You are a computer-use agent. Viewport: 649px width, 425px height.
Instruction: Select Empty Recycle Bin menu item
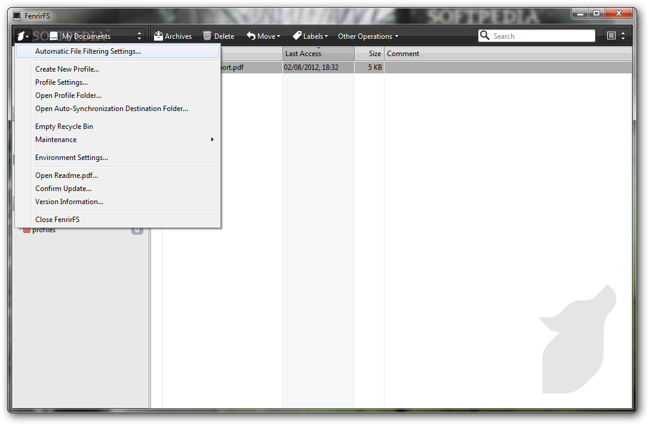click(x=118, y=127)
